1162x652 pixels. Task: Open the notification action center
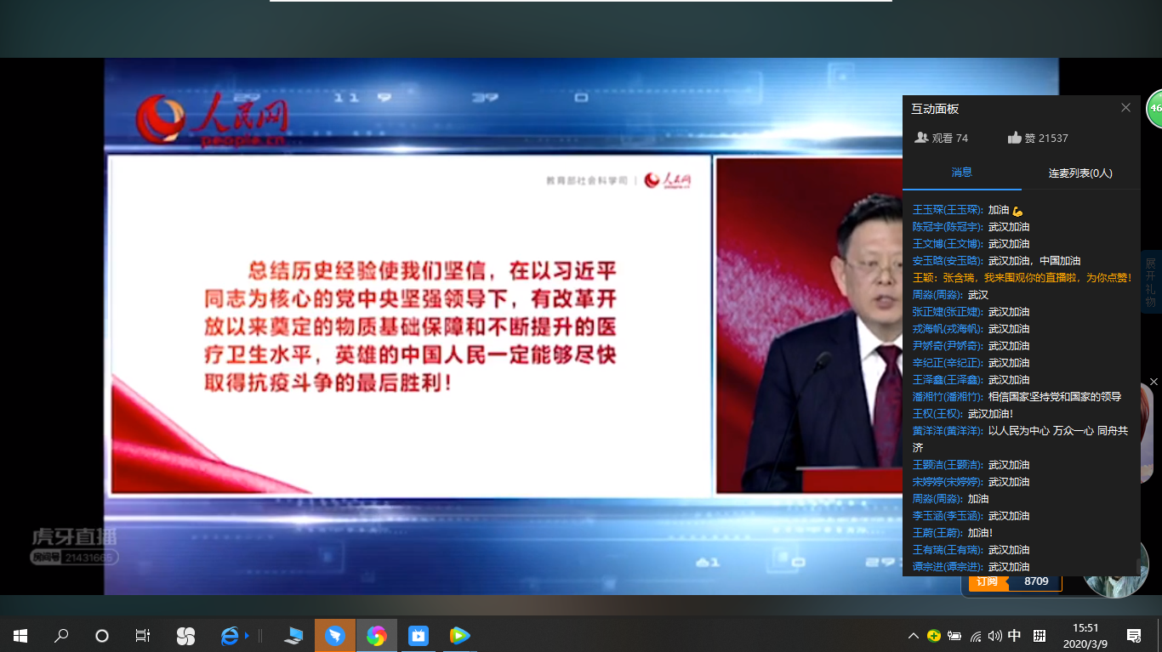1133,635
